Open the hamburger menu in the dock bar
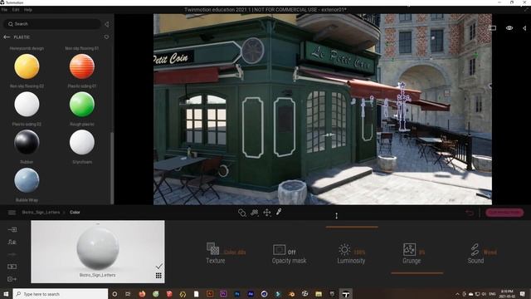 (x=12, y=213)
